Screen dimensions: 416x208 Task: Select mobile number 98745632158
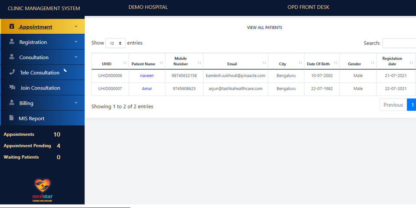[x=184, y=76]
